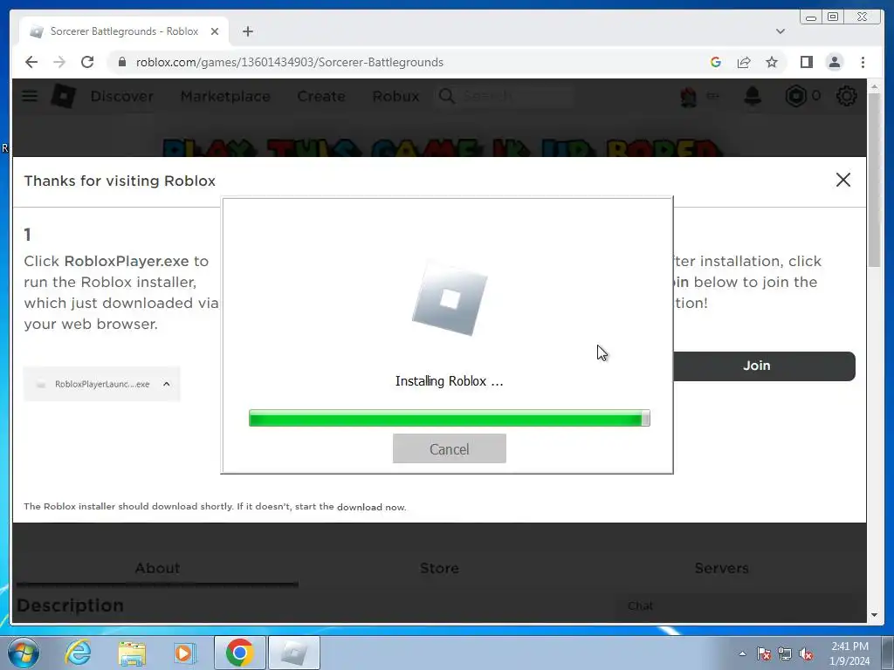894x670 pixels.
Task: Click the share page icon
Action: [x=744, y=62]
